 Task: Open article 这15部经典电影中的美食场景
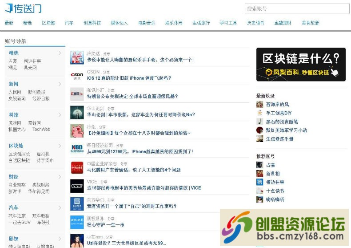tap(144, 188)
